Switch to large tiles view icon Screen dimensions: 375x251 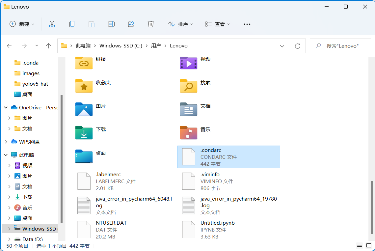coord(369,246)
